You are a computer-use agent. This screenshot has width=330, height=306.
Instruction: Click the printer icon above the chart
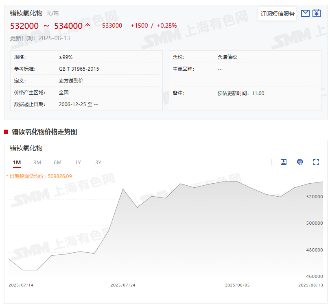300,162
